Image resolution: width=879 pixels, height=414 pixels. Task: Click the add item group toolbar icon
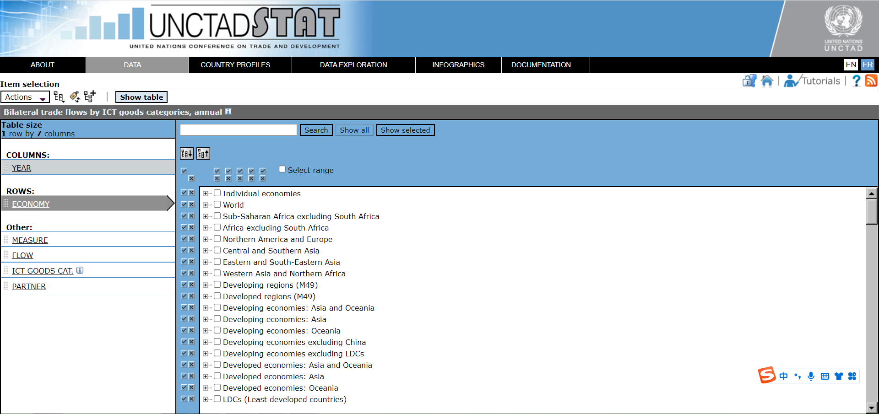[90, 96]
